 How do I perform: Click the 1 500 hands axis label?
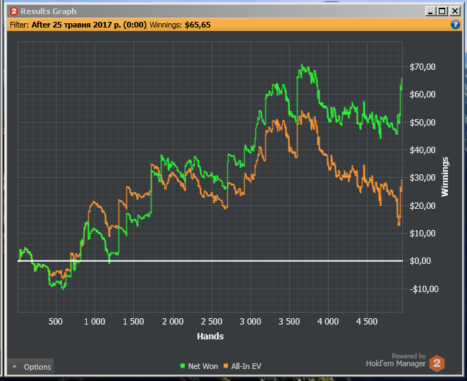pyautogui.click(x=133, y=322)
